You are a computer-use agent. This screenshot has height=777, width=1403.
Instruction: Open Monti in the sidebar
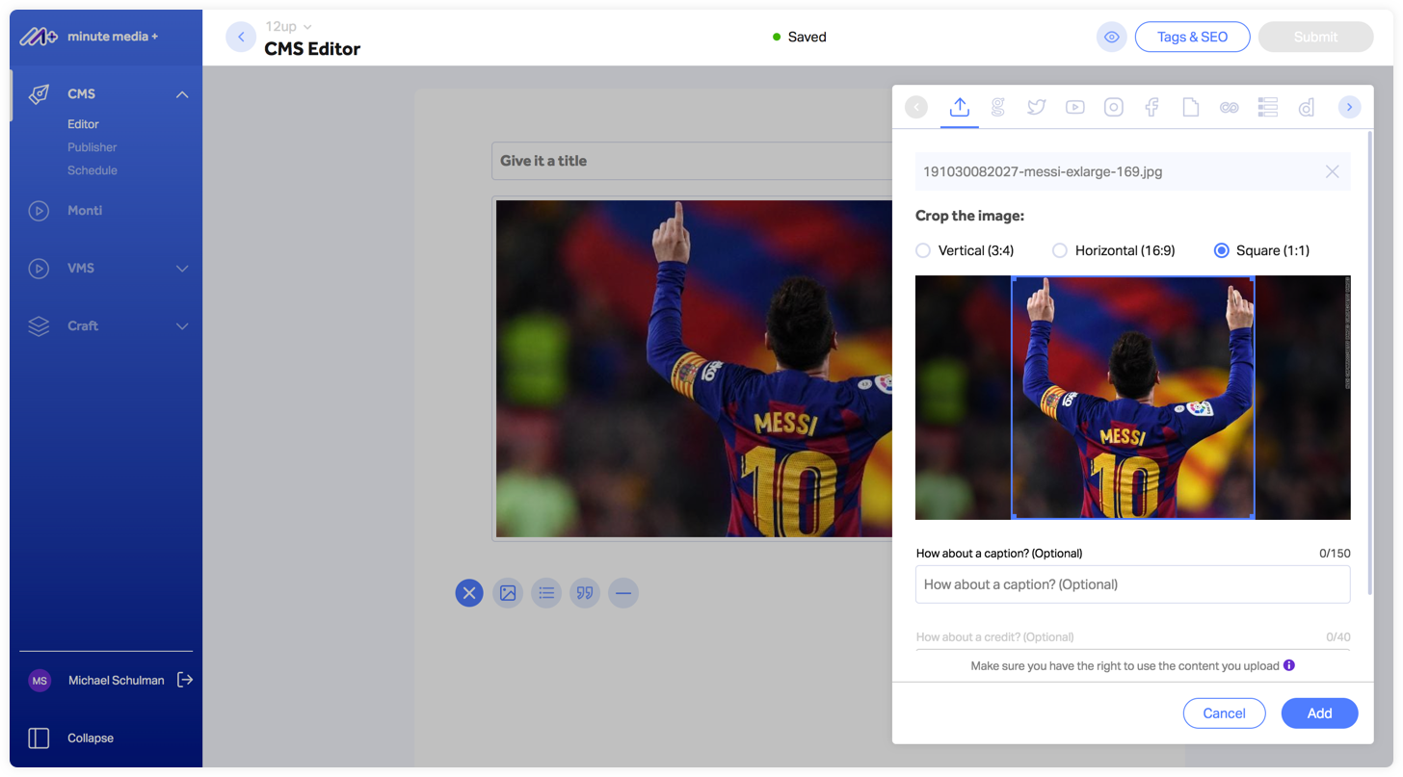(85, 210)
